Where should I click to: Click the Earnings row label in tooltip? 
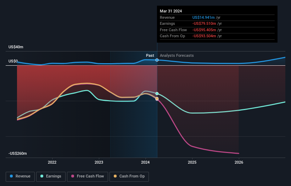[167, 23]
